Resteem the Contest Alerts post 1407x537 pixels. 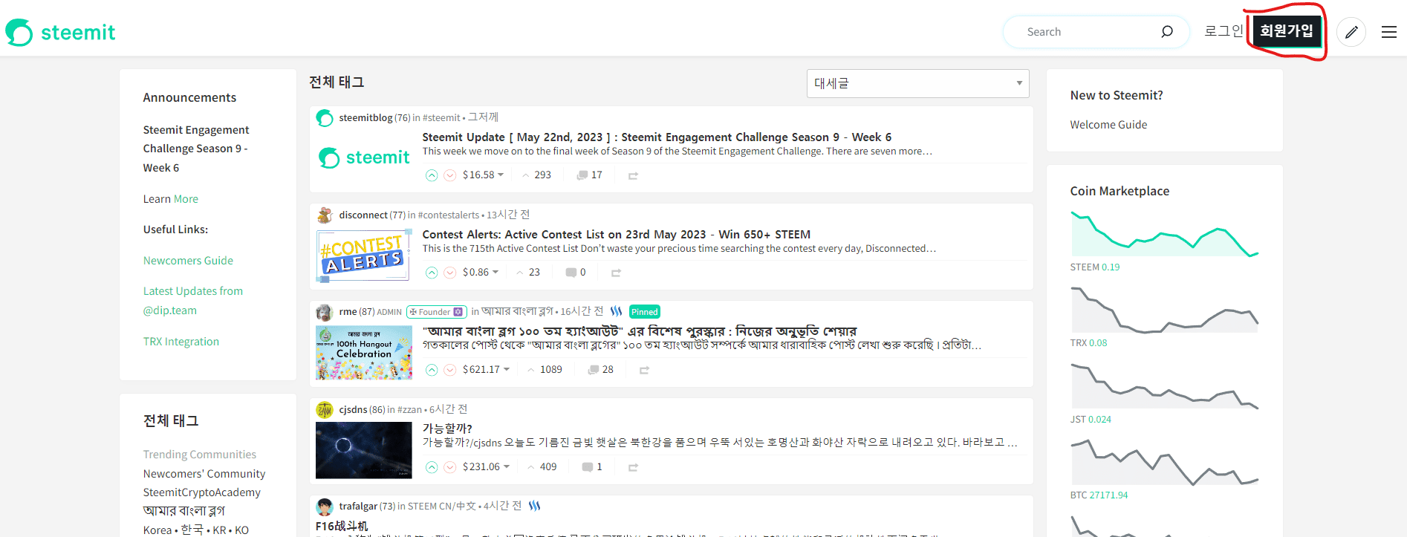(616, 273)
